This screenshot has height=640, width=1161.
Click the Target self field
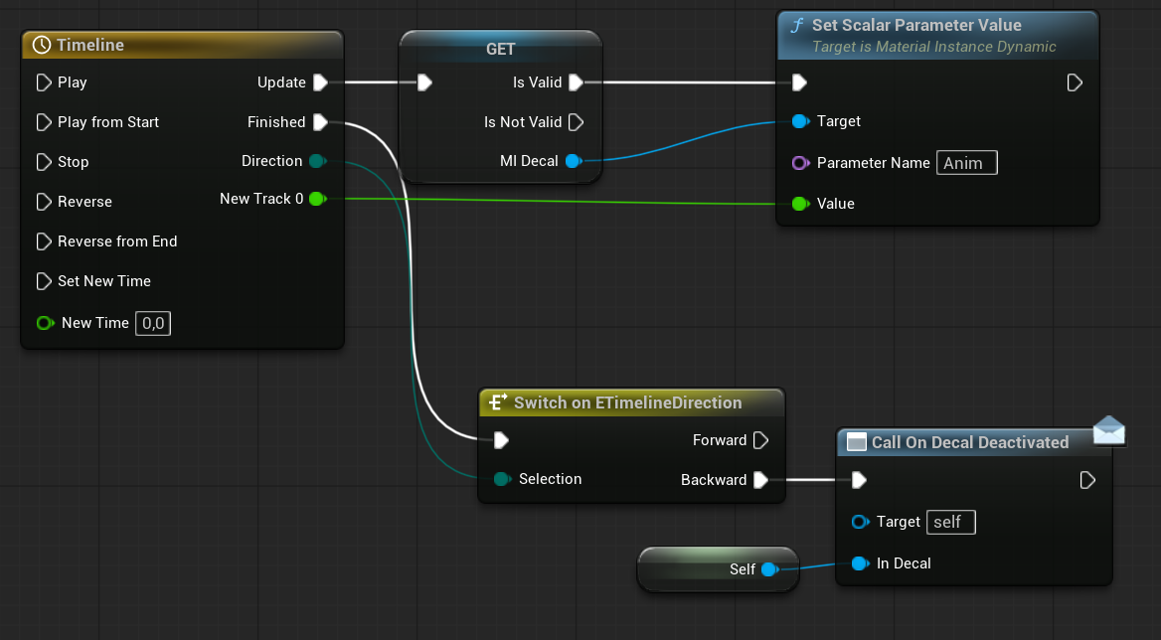click(x=950, y=522)
